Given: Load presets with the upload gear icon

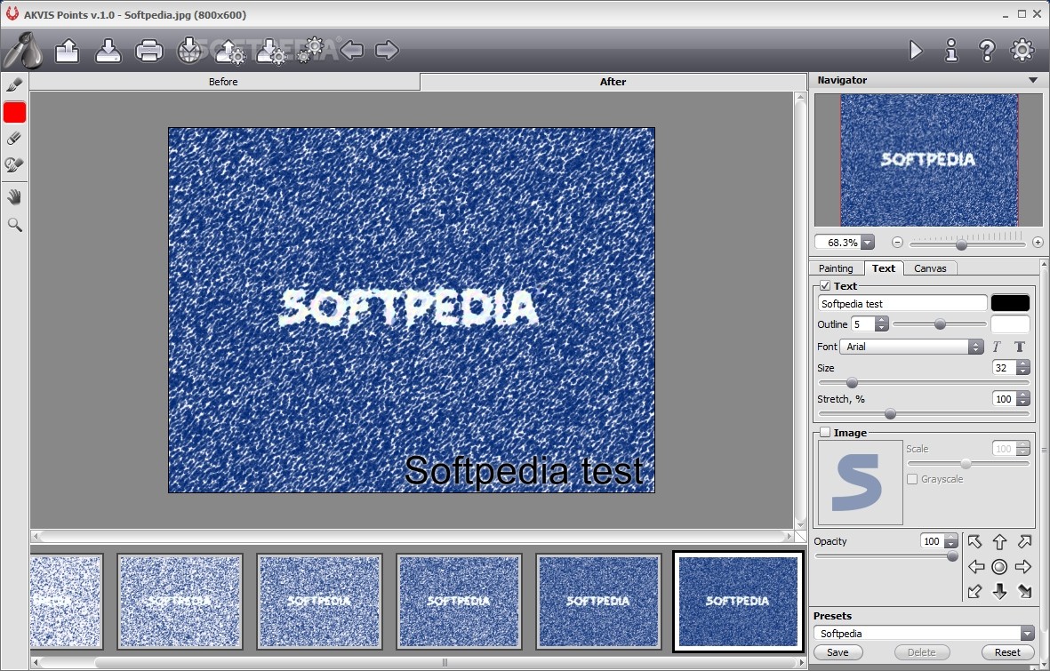Looking at the screenshot, I should 230,52.
